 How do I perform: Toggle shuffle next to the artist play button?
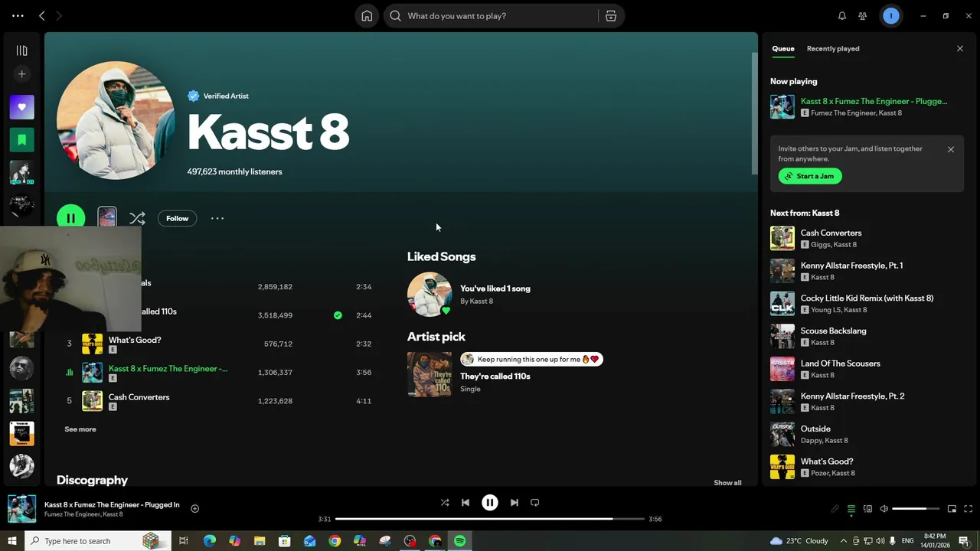137,218
